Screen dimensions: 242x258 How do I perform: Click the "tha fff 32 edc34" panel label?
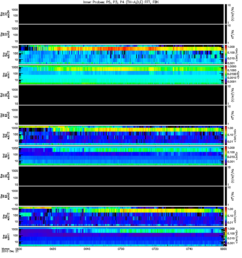pos(5,14)
